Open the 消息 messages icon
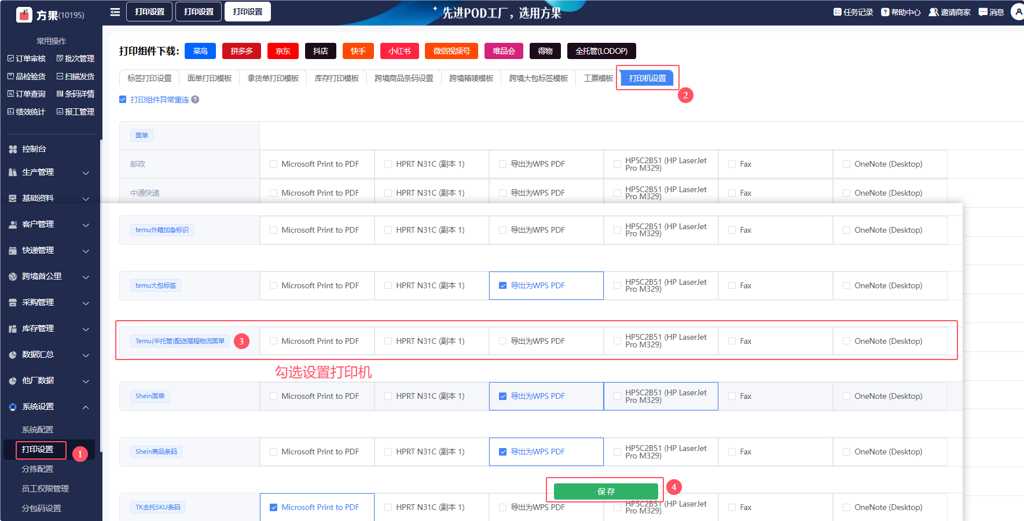 (x=983, y=12)
